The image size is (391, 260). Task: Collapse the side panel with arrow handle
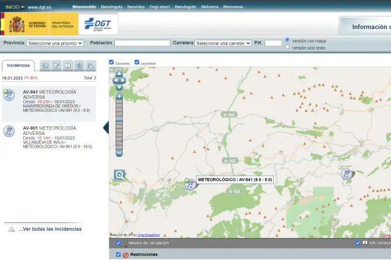click(x=106, y=127)
